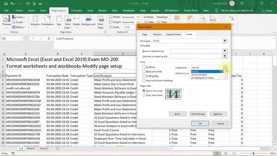The image size is (277, 156).
Task: Click the Tell me what you want lightbulb
Action: (216, 10)
